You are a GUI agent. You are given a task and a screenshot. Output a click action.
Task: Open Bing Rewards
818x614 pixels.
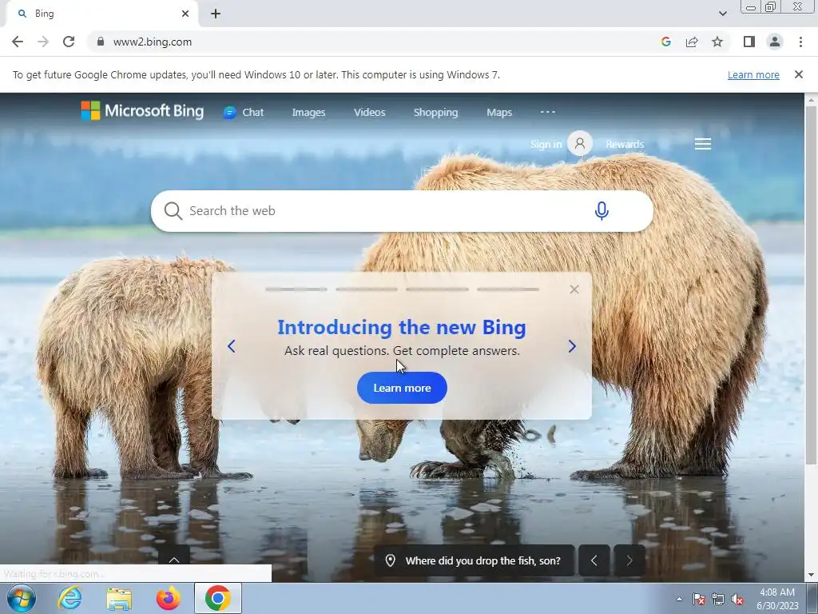(625, 144)
